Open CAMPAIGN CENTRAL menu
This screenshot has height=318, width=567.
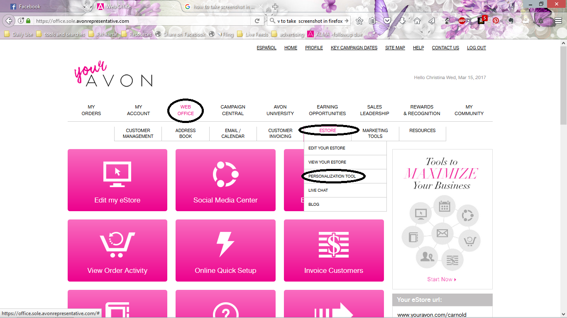233,110
